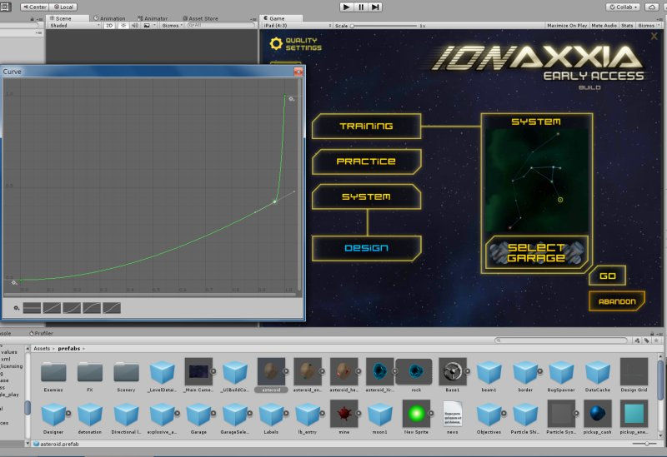Open curve presets gear icon

16,308
